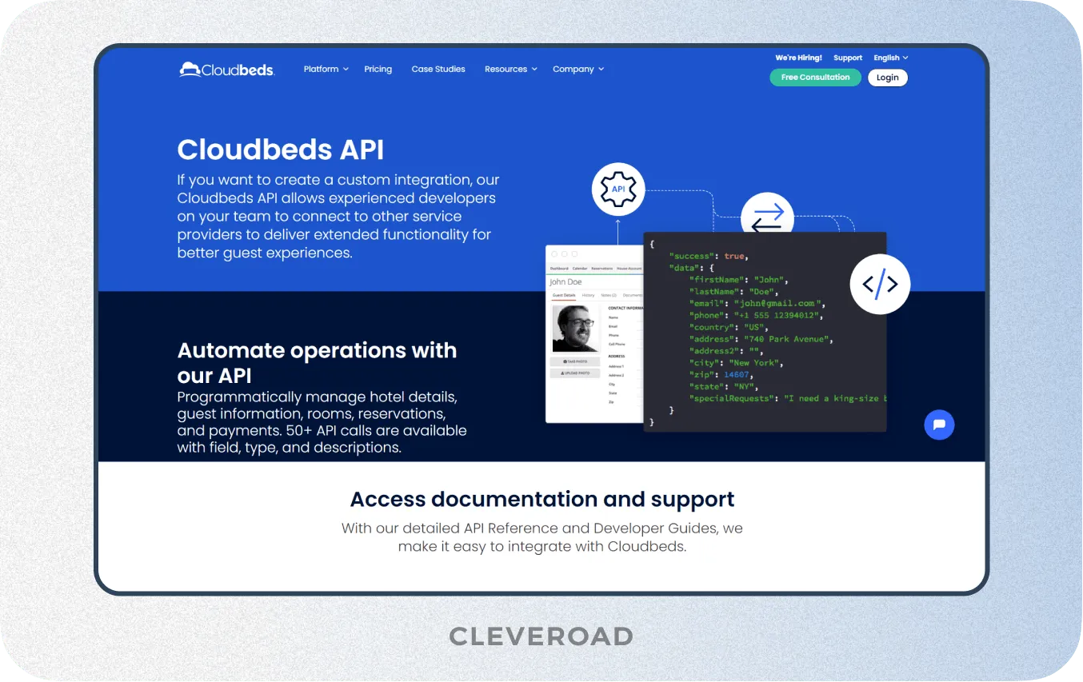
Task: Open the Support link
Action: click(847, 58)
